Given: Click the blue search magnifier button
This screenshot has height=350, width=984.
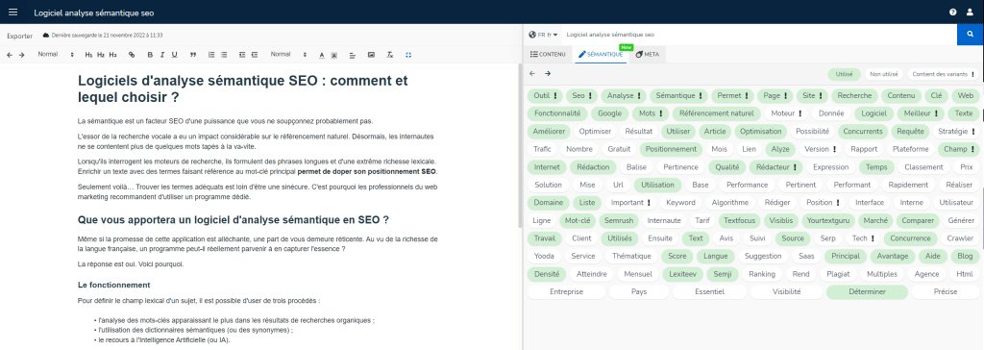Looking at the screenshot, I should 971,35.
